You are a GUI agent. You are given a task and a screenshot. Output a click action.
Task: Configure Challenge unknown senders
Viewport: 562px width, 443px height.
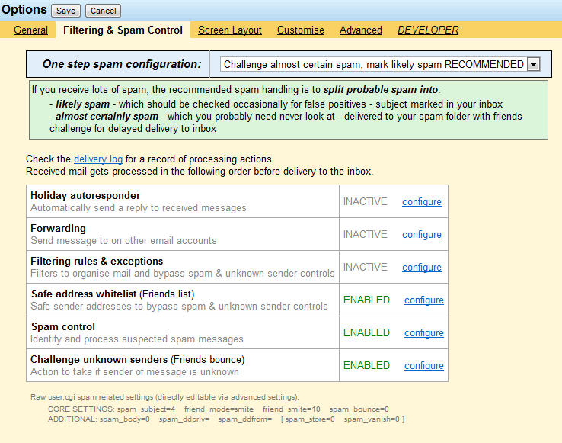point(424,366)
